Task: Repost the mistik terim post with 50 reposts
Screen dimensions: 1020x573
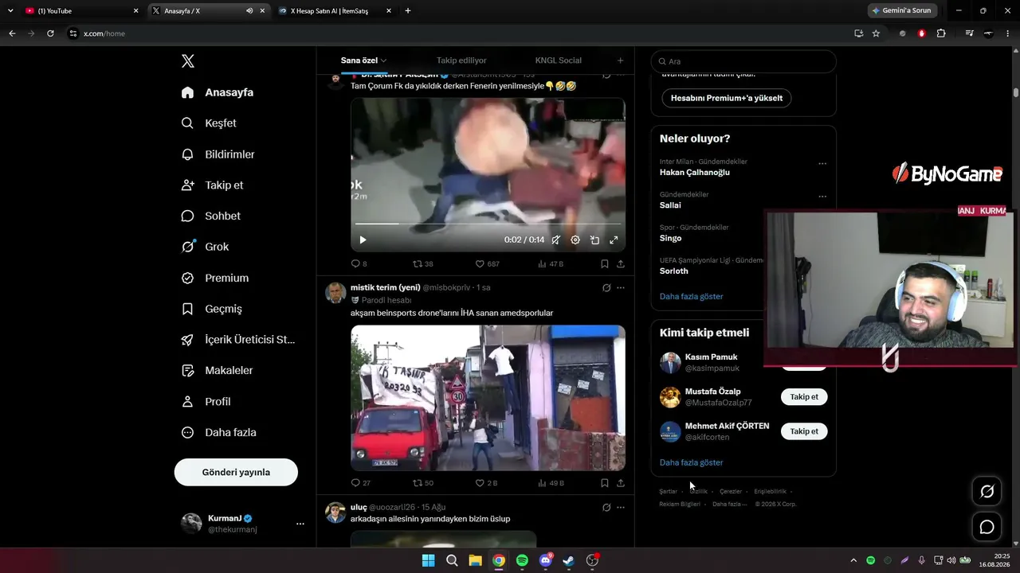Action: point(423,483)
